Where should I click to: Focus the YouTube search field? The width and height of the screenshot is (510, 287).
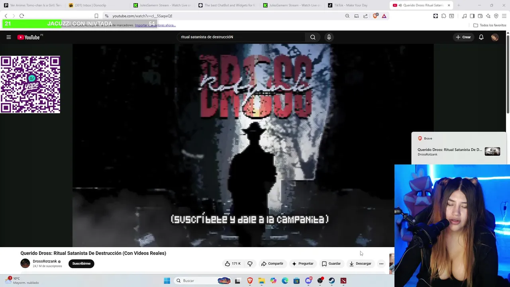click(241, 37)
